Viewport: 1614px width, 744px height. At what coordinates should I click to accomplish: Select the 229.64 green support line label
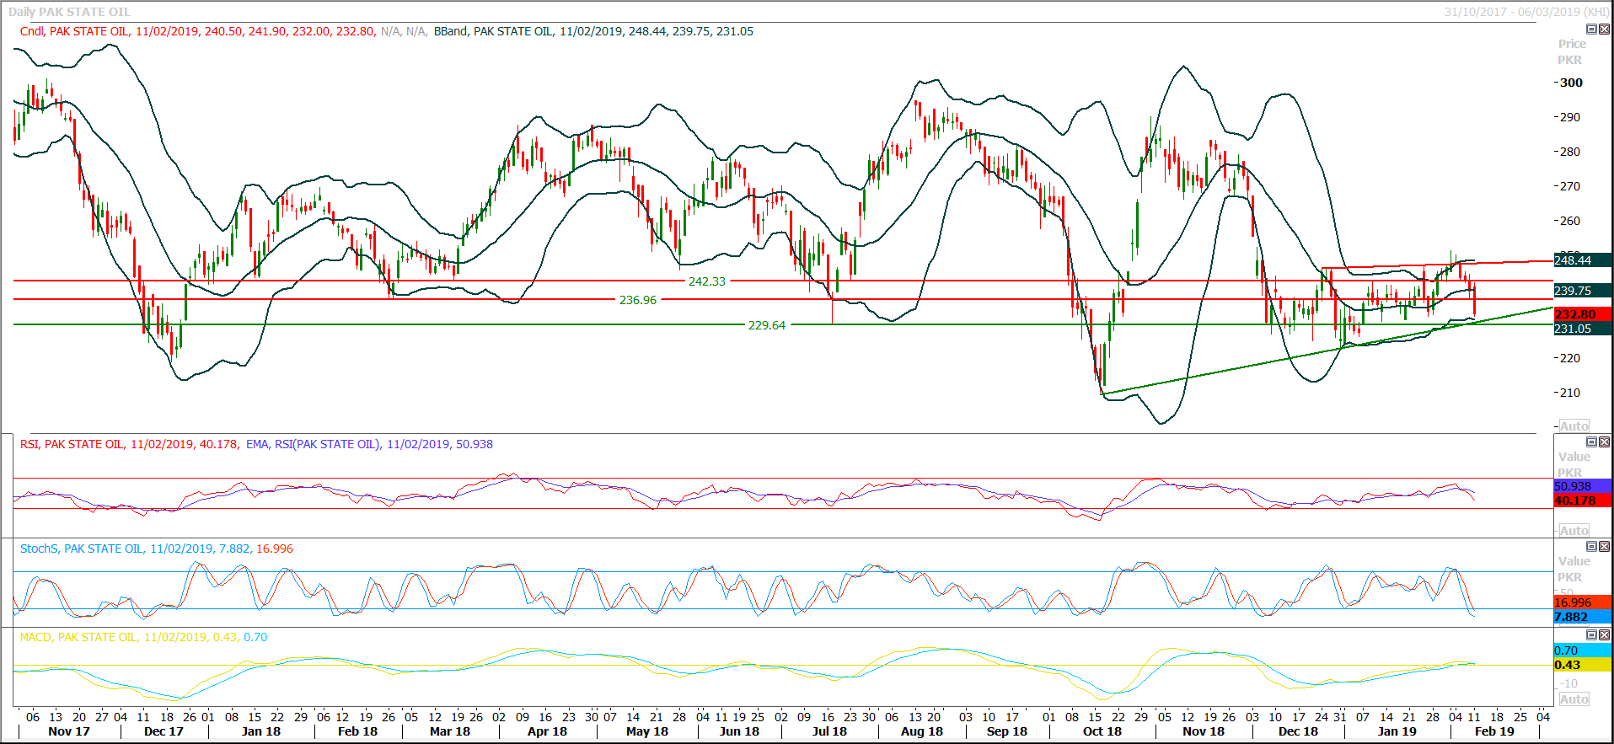(x=766, y=325)
